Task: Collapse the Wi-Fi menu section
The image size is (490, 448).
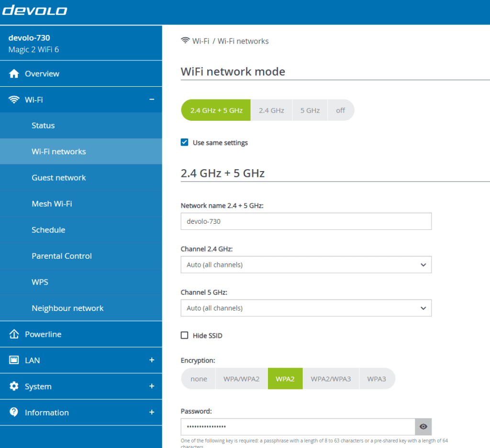Action: (x=152, y=100)
